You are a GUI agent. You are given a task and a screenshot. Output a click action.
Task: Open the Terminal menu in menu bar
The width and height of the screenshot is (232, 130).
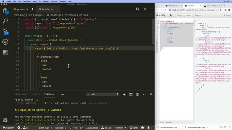[x=54, y=1]
